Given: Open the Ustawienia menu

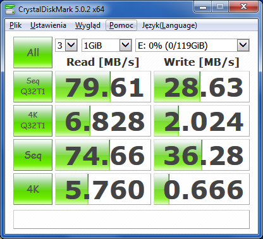Looking at the screenshot, I should (x=48, y=25).
